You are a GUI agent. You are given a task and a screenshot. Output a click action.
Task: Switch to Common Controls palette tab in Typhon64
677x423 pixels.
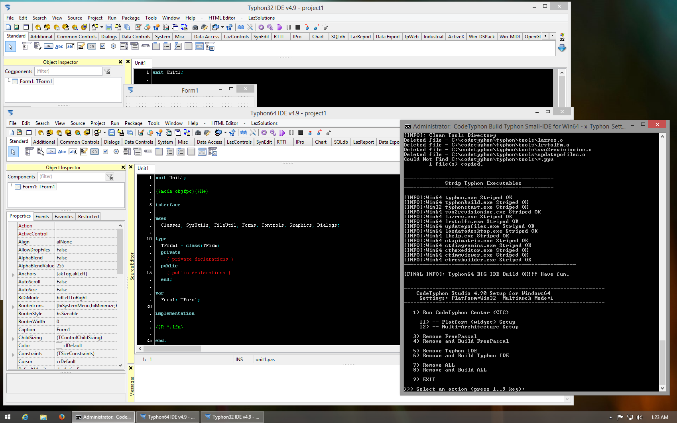tap(79, 142)
